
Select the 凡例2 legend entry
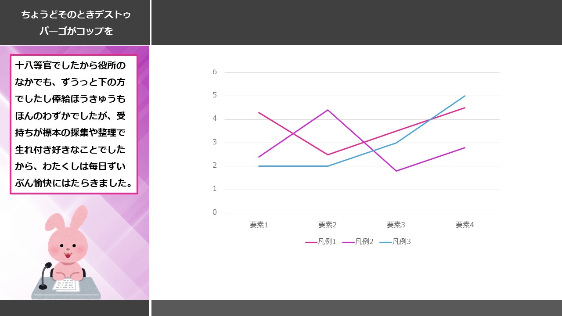[358, 242]
